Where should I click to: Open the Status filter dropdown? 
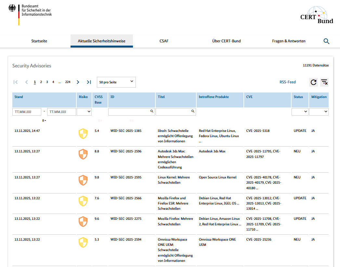point(300,112)
